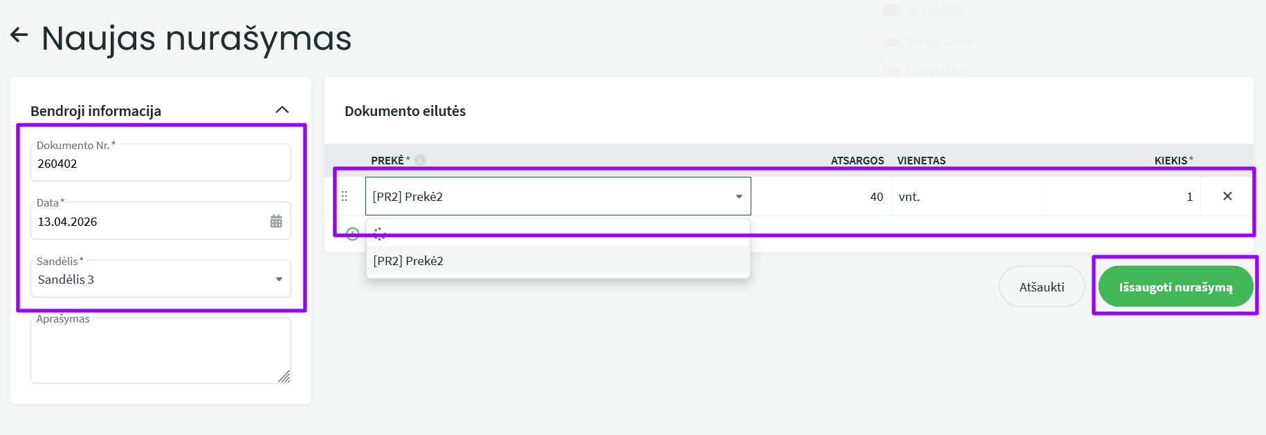Viewport: 1266px width, 435px height.
Task: Add a new row with green plus icon
Action: click(x=352, y=234)
